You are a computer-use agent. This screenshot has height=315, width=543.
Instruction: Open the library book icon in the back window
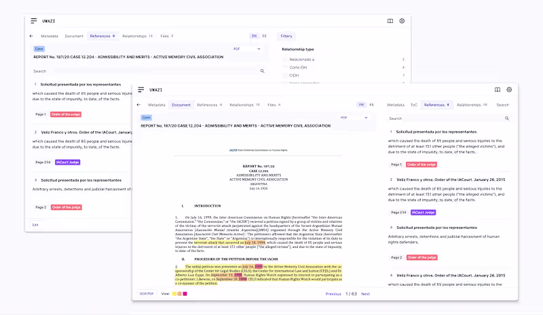pos(390,21)
